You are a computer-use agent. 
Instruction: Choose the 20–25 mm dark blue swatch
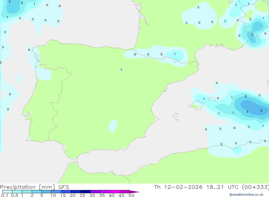point(76,192)
